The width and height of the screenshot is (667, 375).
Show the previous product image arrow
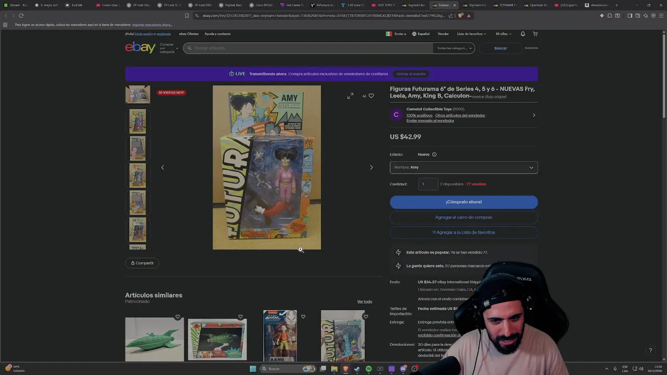click(x=163, y=167)
